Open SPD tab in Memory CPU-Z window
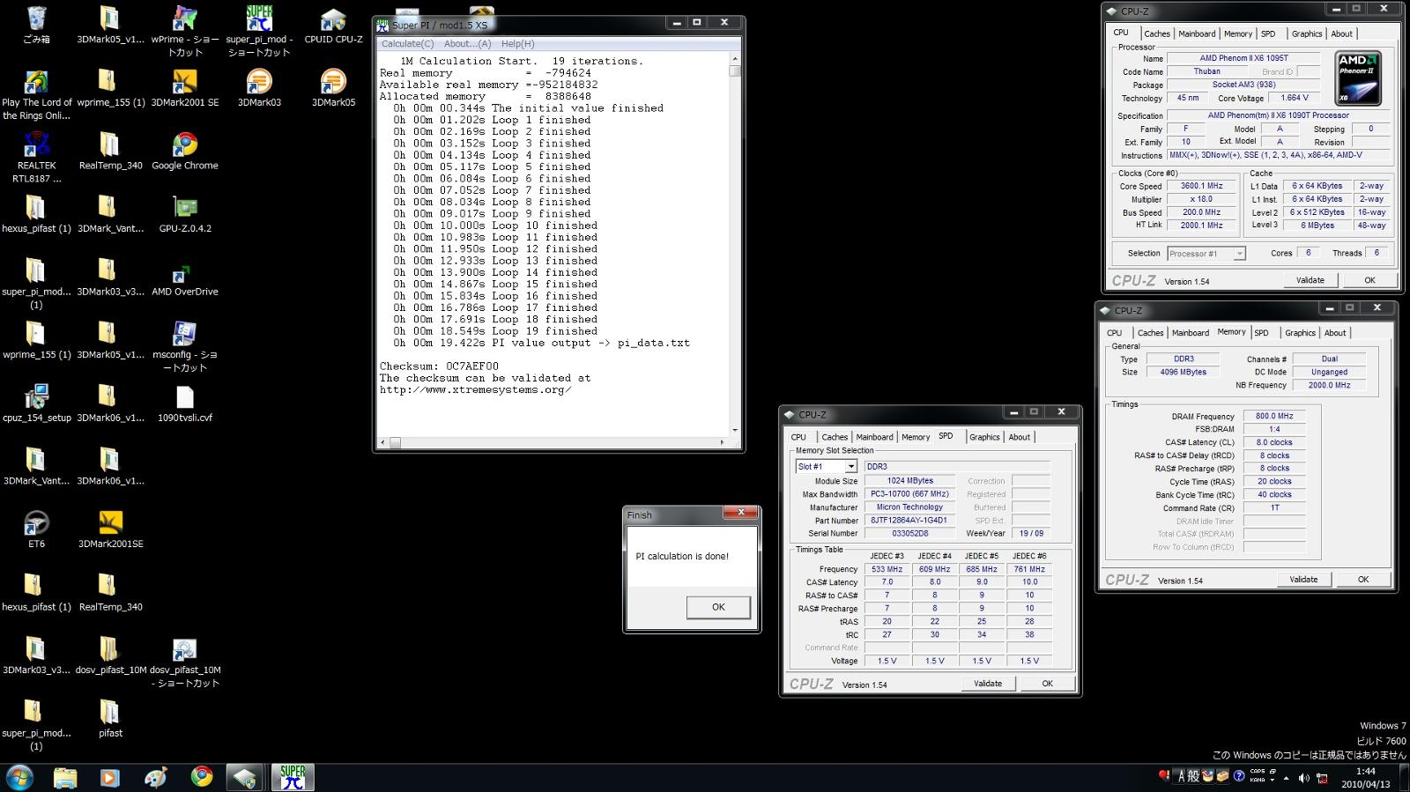The width and height of the screenshot is (1410, 792). click(1261, 333)
